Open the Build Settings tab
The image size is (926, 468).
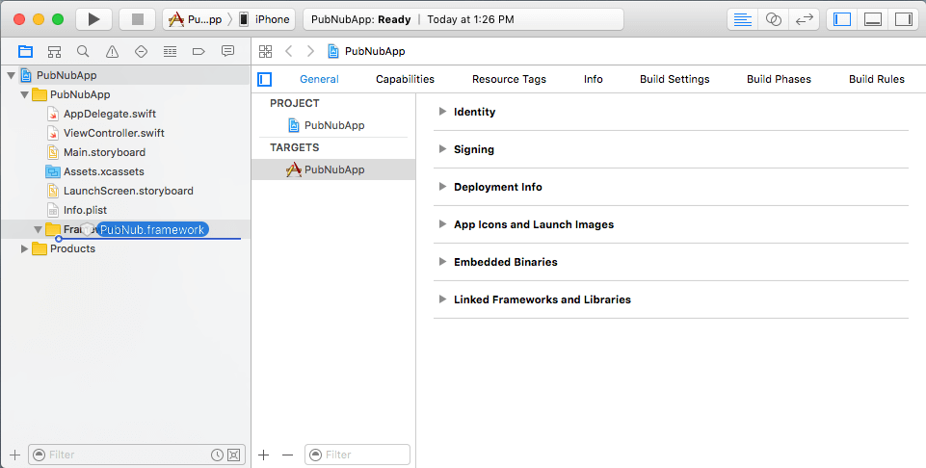[x=675, y=79]
